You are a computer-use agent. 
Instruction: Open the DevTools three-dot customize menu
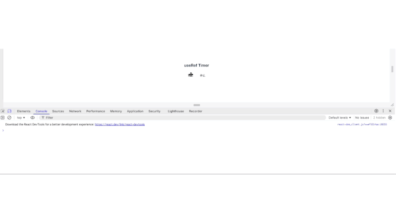click(x=383, y=111)
